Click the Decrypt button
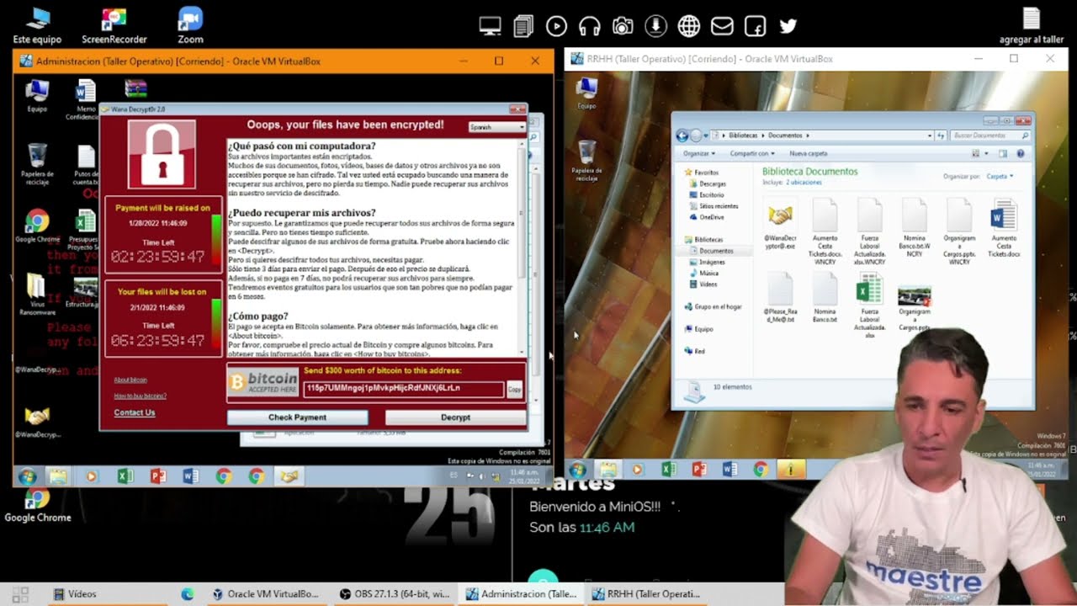The height and width of the screenshot is (606, 1077). (455, 417)
